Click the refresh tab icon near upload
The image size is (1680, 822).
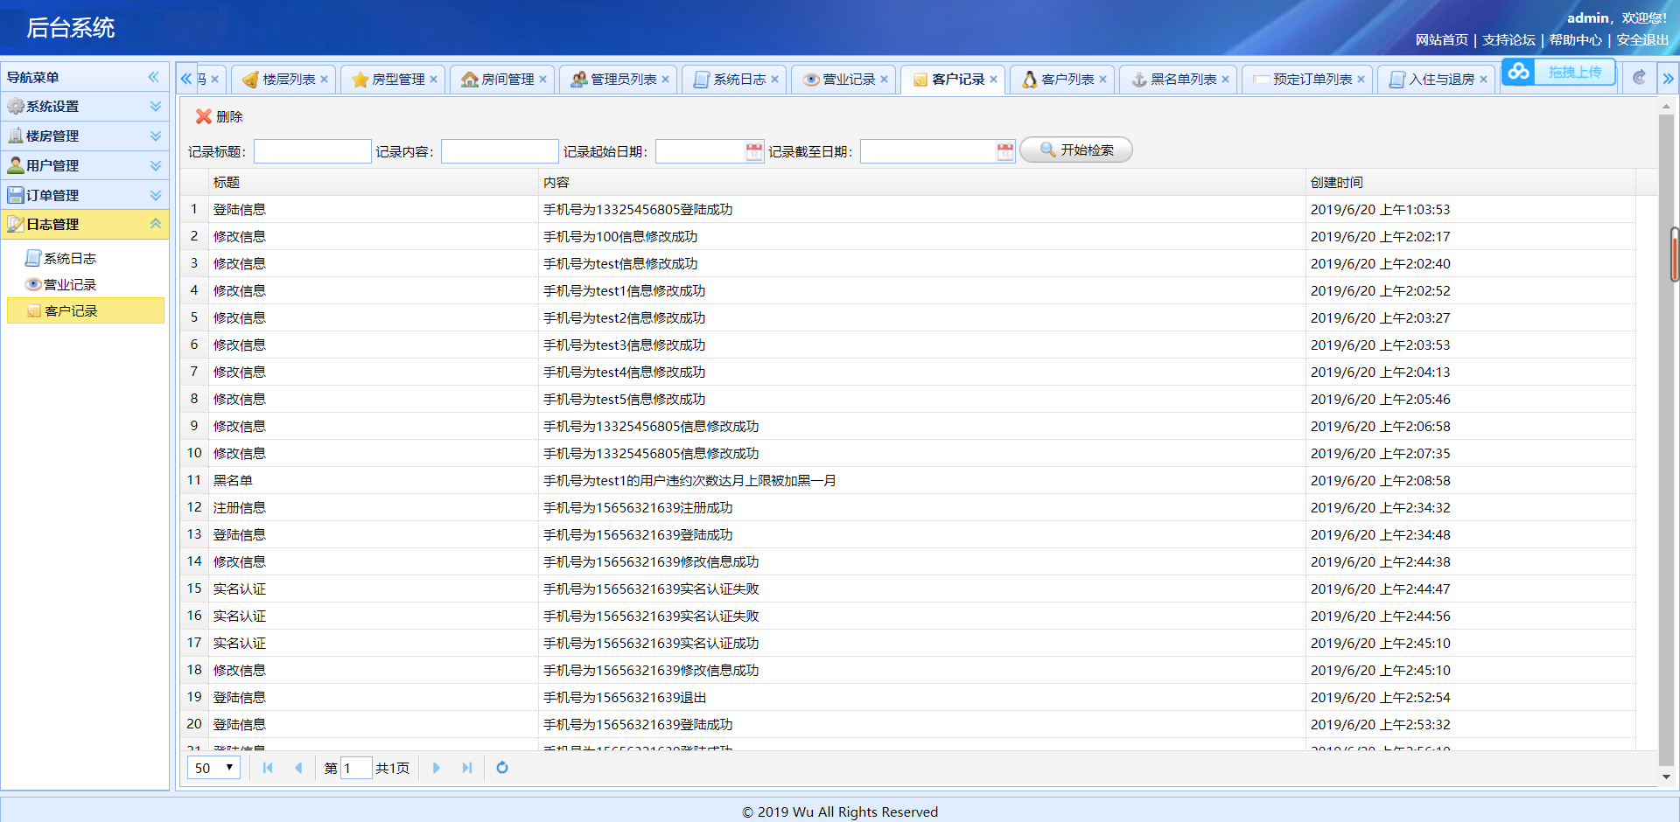click(1639, 78)
